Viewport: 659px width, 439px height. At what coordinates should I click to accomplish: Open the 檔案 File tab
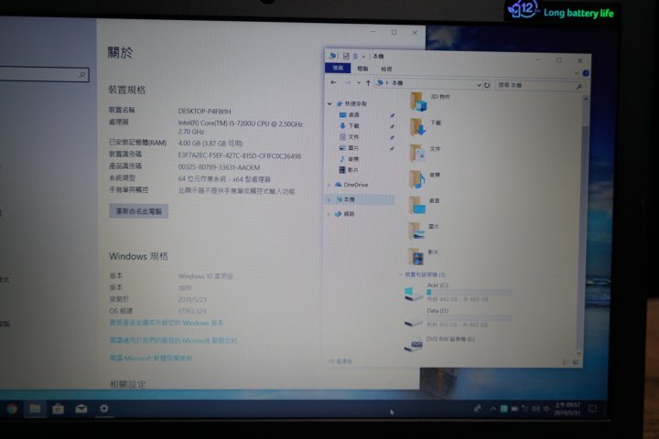pyautogui.click(x=338, y=68)
